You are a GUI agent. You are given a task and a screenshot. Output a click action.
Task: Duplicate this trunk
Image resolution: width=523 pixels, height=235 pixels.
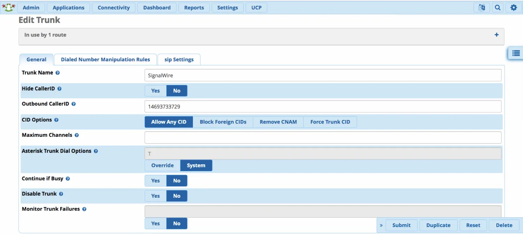click(x=438, y=225)
